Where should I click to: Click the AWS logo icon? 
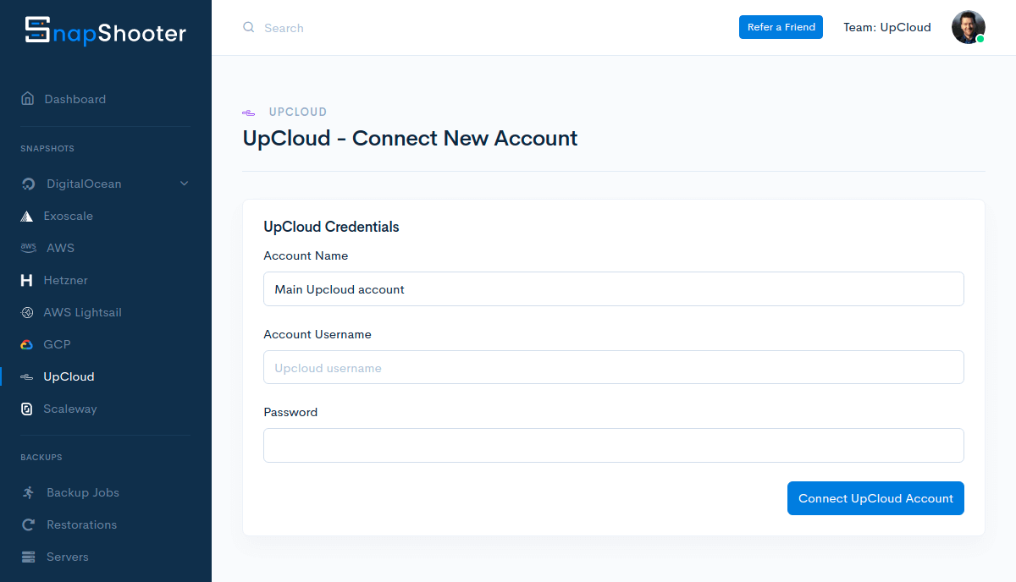[x=29, y=248]
